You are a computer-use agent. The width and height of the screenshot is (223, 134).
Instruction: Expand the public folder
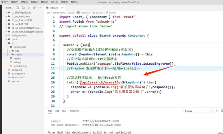point(6,39)
